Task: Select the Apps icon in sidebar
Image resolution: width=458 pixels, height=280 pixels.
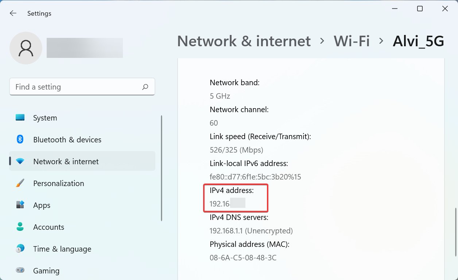Action: click(x=20, y=205)
